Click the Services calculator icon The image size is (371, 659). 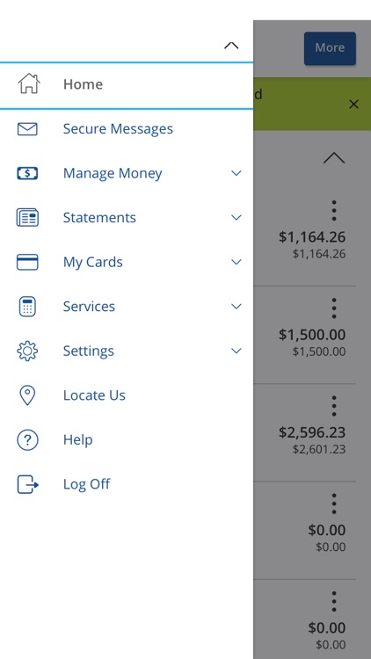coord(27,307)
